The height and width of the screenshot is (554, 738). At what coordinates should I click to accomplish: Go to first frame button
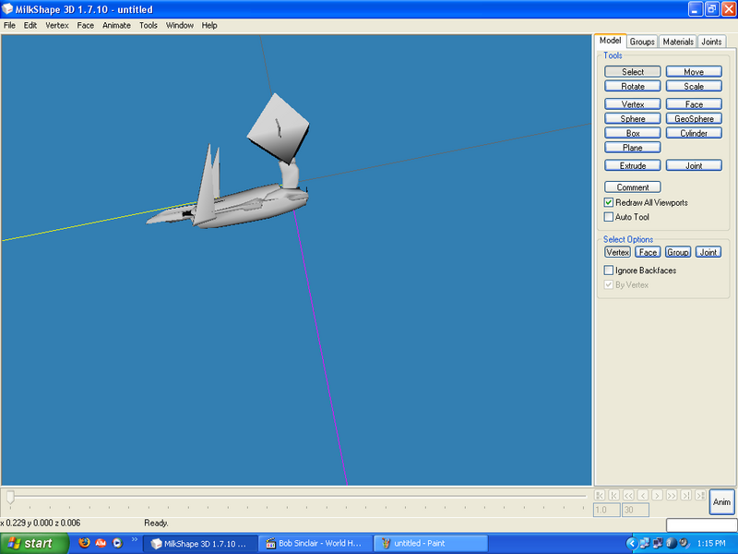click(x=613, y=495)
